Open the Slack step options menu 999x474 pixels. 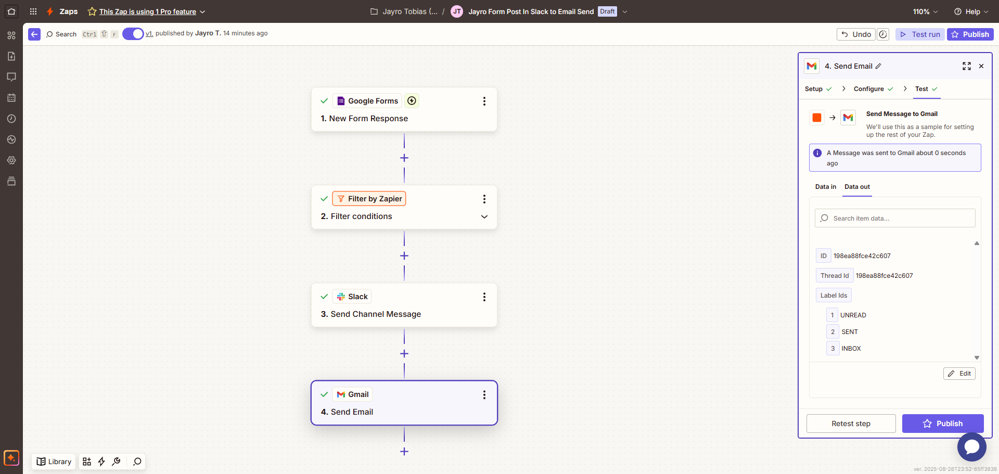[x=484, y=297]
